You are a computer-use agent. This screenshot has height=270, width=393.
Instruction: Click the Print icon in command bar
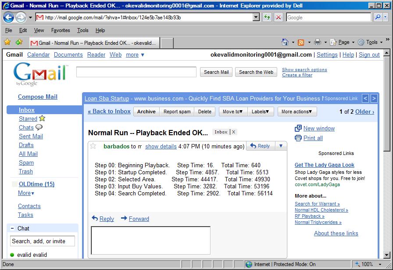tap(317, 42)
